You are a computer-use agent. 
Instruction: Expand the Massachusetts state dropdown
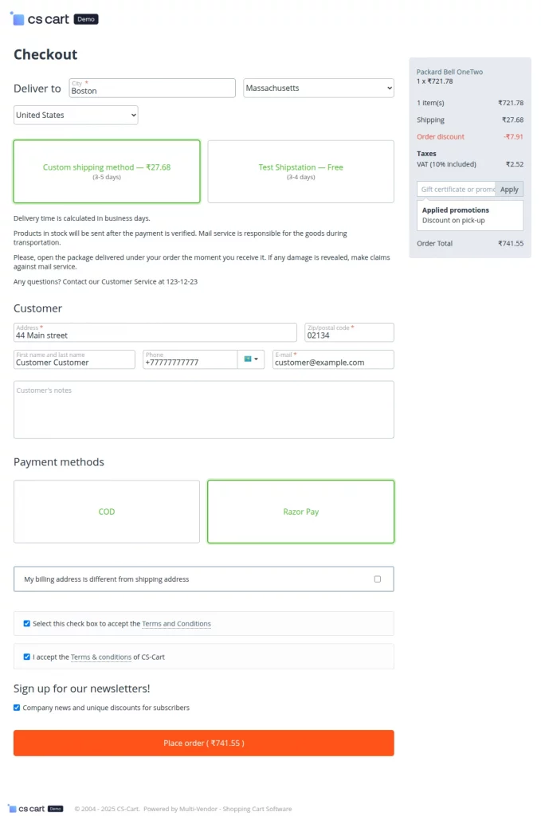pos(318,88)
